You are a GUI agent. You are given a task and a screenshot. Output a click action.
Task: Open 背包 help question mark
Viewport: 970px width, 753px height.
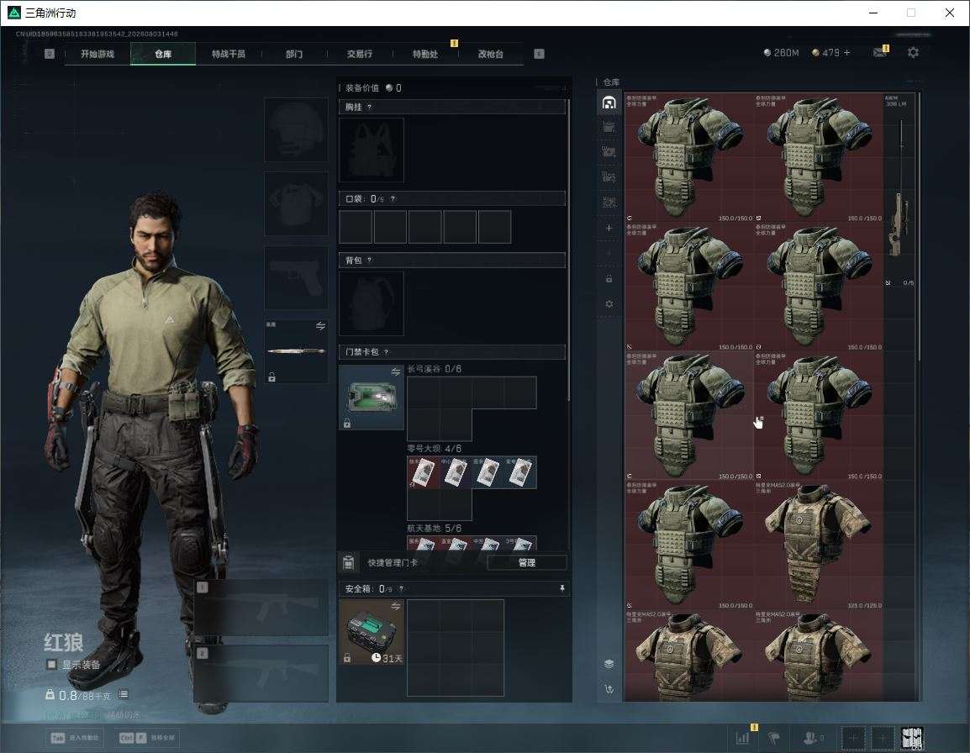coord(369,261)
